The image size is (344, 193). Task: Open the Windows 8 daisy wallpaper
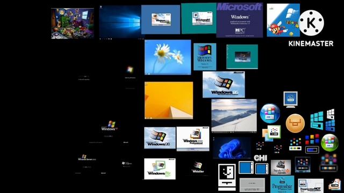pyautogui.click(x=168, y=57)
